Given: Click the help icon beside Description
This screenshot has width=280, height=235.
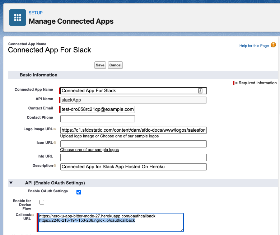Looking at the screenshot, I should pos(55,166).
